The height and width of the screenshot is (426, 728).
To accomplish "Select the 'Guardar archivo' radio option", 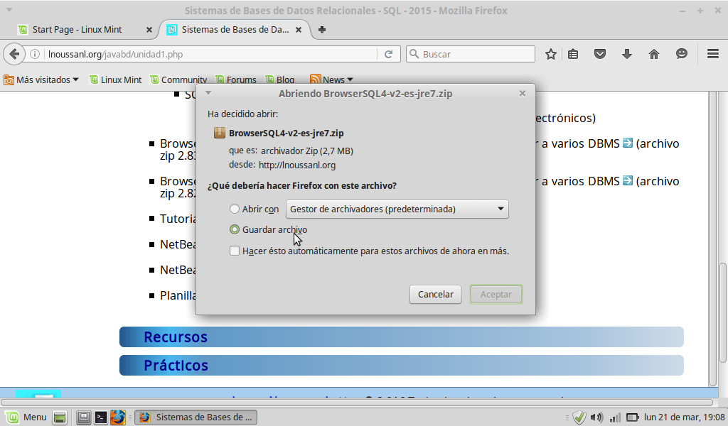I will 235,230.
